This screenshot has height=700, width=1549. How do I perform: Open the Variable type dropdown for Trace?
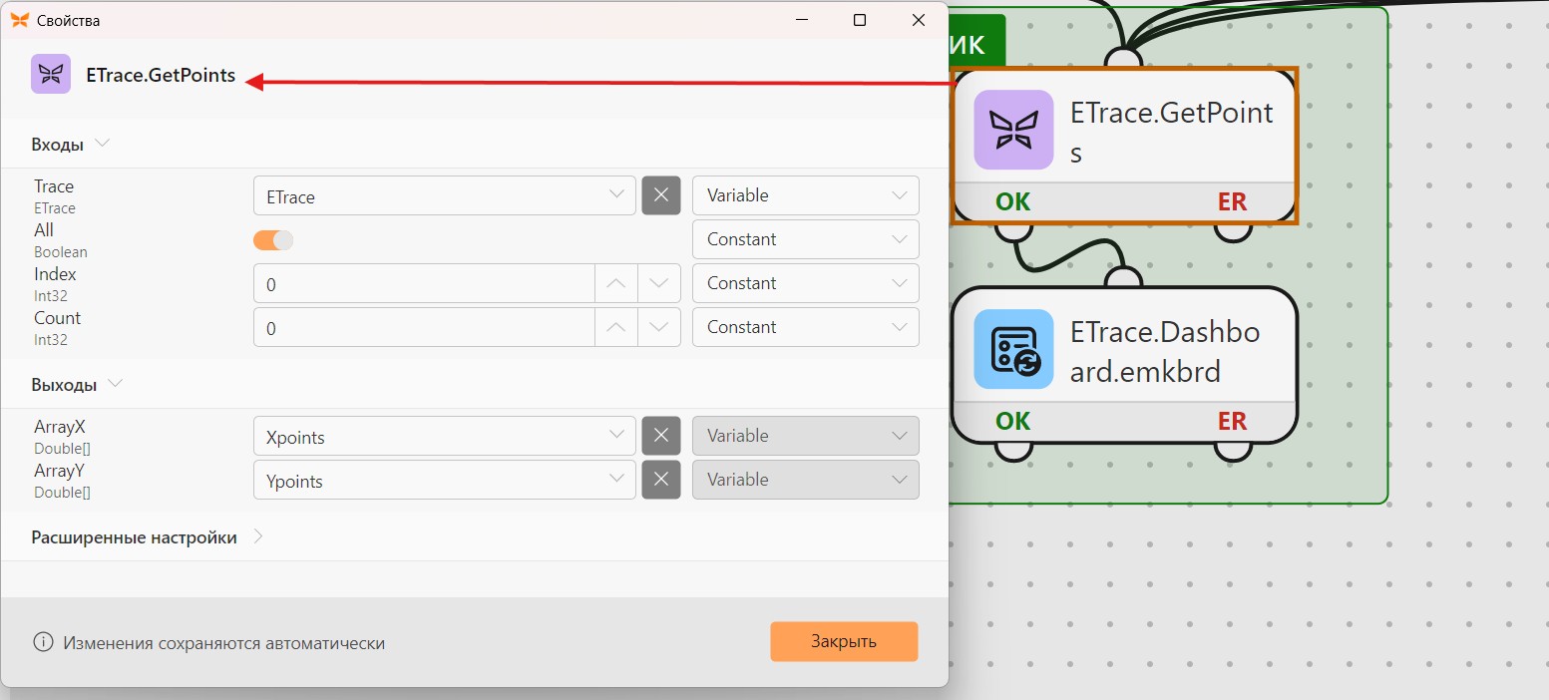806,195
